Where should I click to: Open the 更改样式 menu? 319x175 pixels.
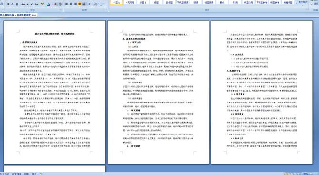coord(303,3)
